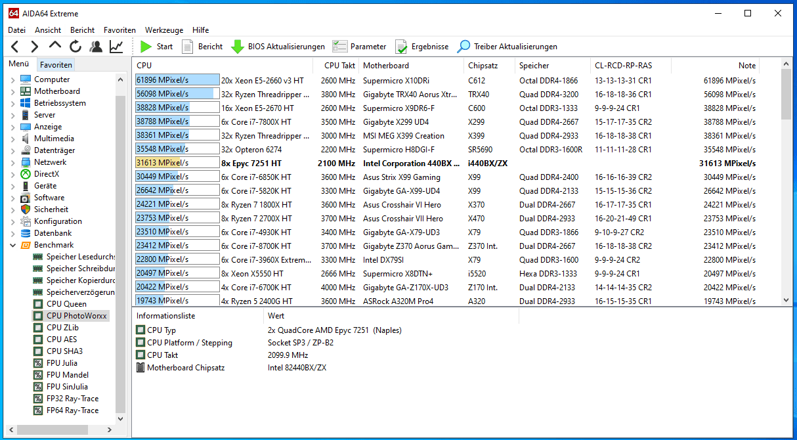Sort by the Motherboard column header
The height and width of the screenshot is (440, 797).
pos(411,66)
